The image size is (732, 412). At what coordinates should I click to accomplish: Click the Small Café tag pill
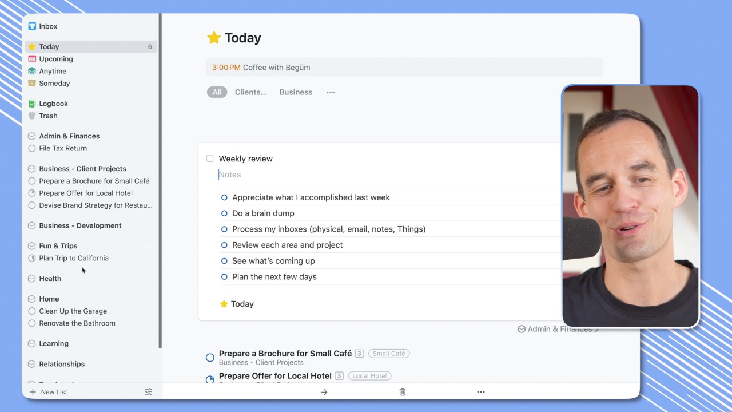(x=389, y=354)
